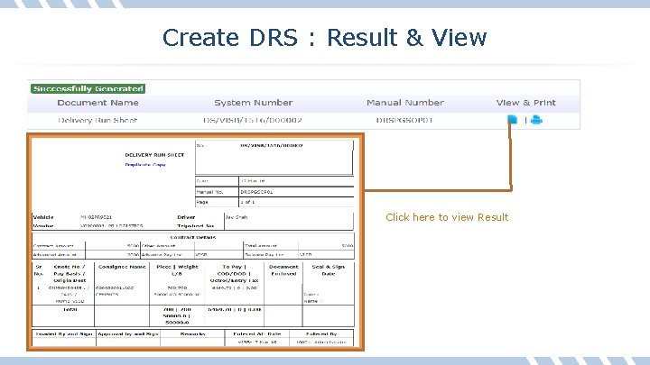This screenshot has width=650, height=365.
Task: Select the System Number column header
Action: click(x=254, y=103)
